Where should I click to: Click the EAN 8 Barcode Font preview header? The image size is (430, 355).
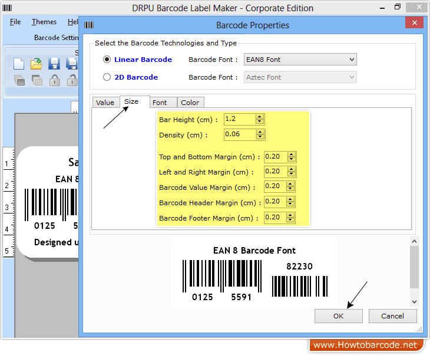[x=254, y=251]
